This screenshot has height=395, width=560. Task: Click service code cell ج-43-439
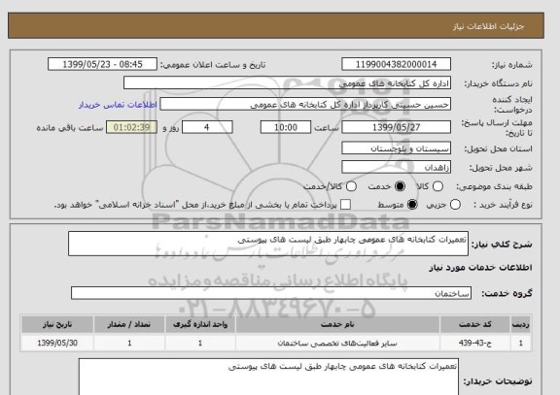click(x=475, y=343)
